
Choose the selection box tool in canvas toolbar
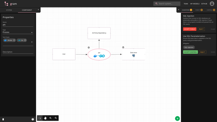pos(40,118)
